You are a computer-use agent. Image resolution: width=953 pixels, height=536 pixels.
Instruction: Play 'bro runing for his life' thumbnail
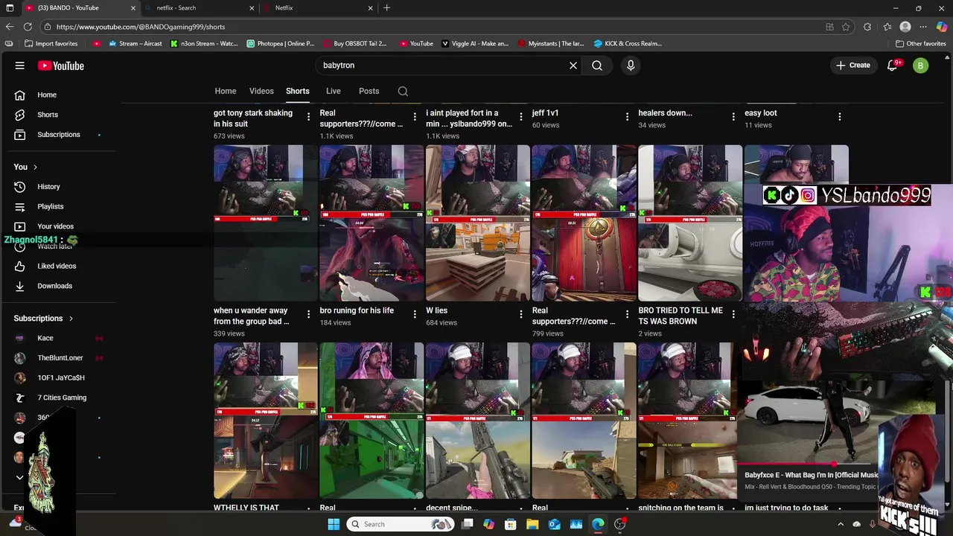tap(372, 223)
